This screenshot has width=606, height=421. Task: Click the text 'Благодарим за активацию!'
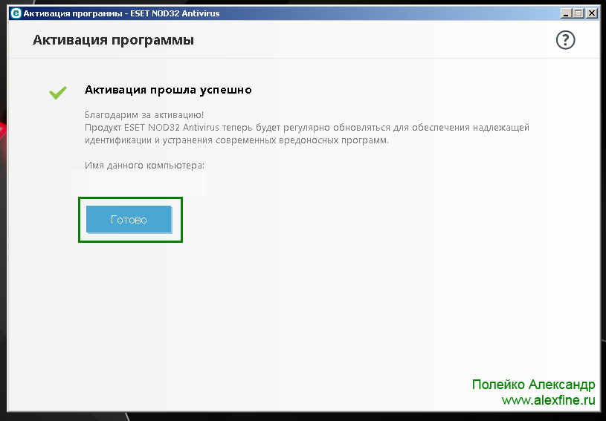point(144,115)
